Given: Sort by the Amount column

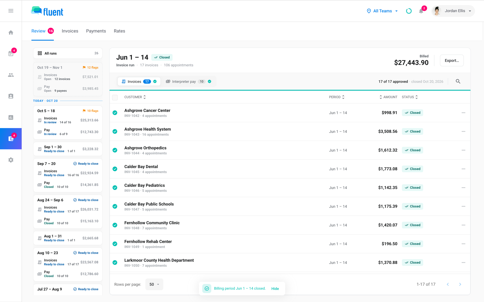Looking at the screenshot, I should 388,97.
